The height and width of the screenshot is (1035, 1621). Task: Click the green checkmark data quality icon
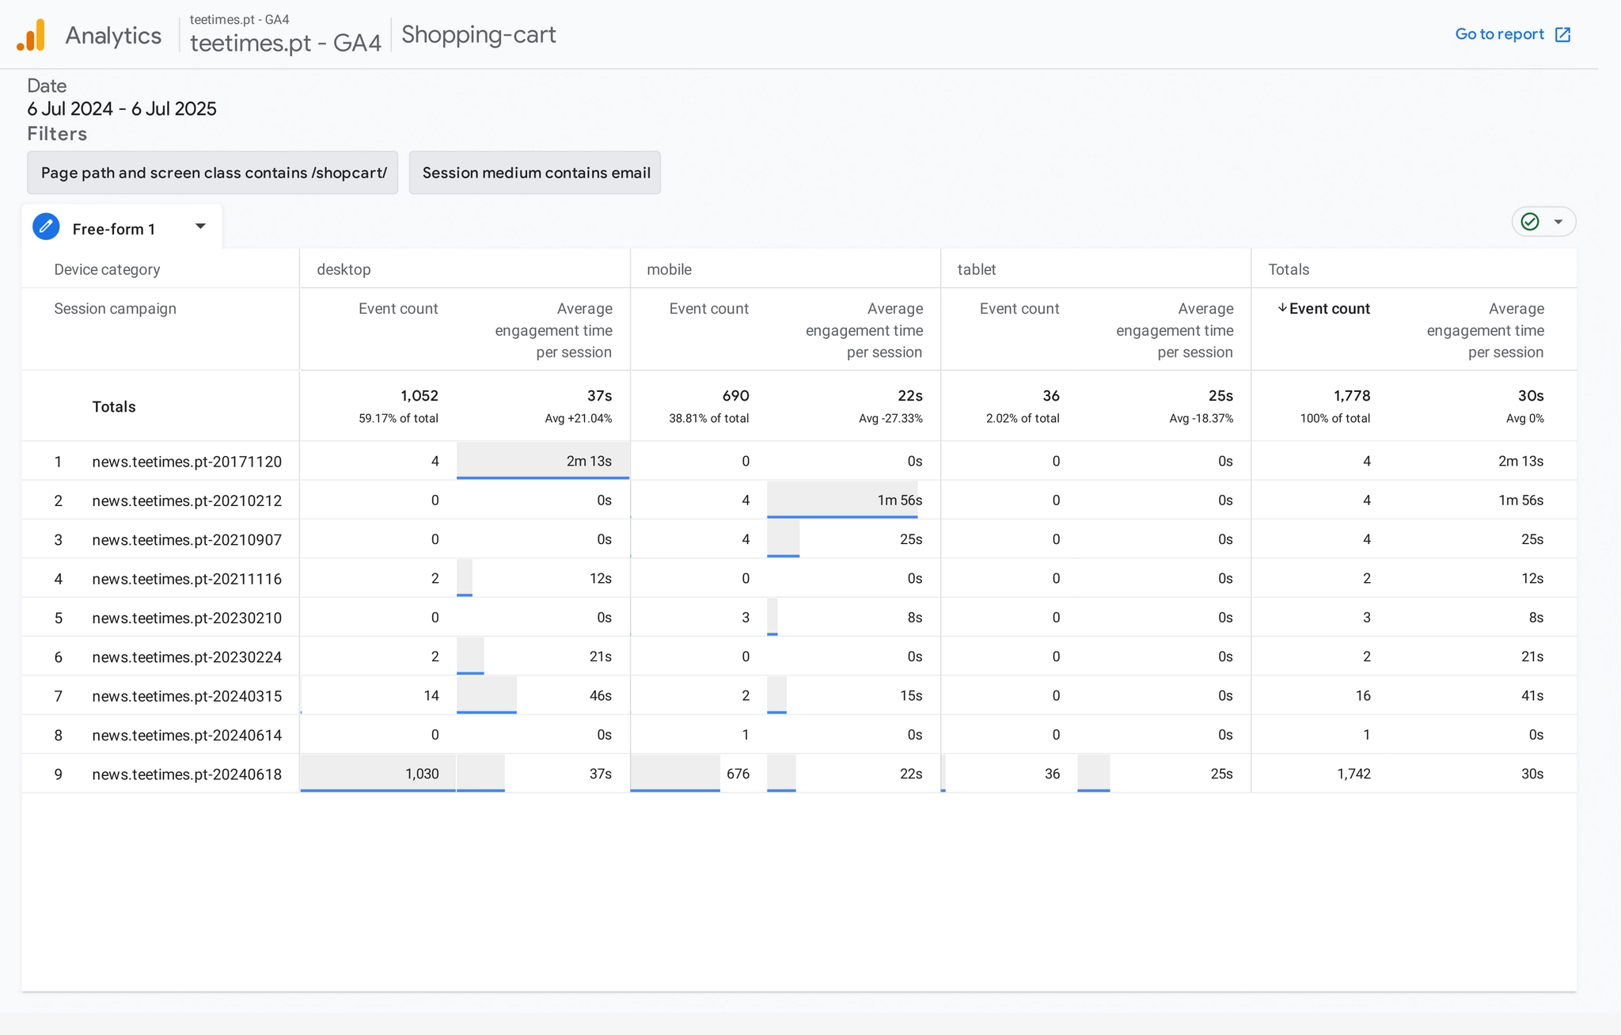pos(1530,222)
